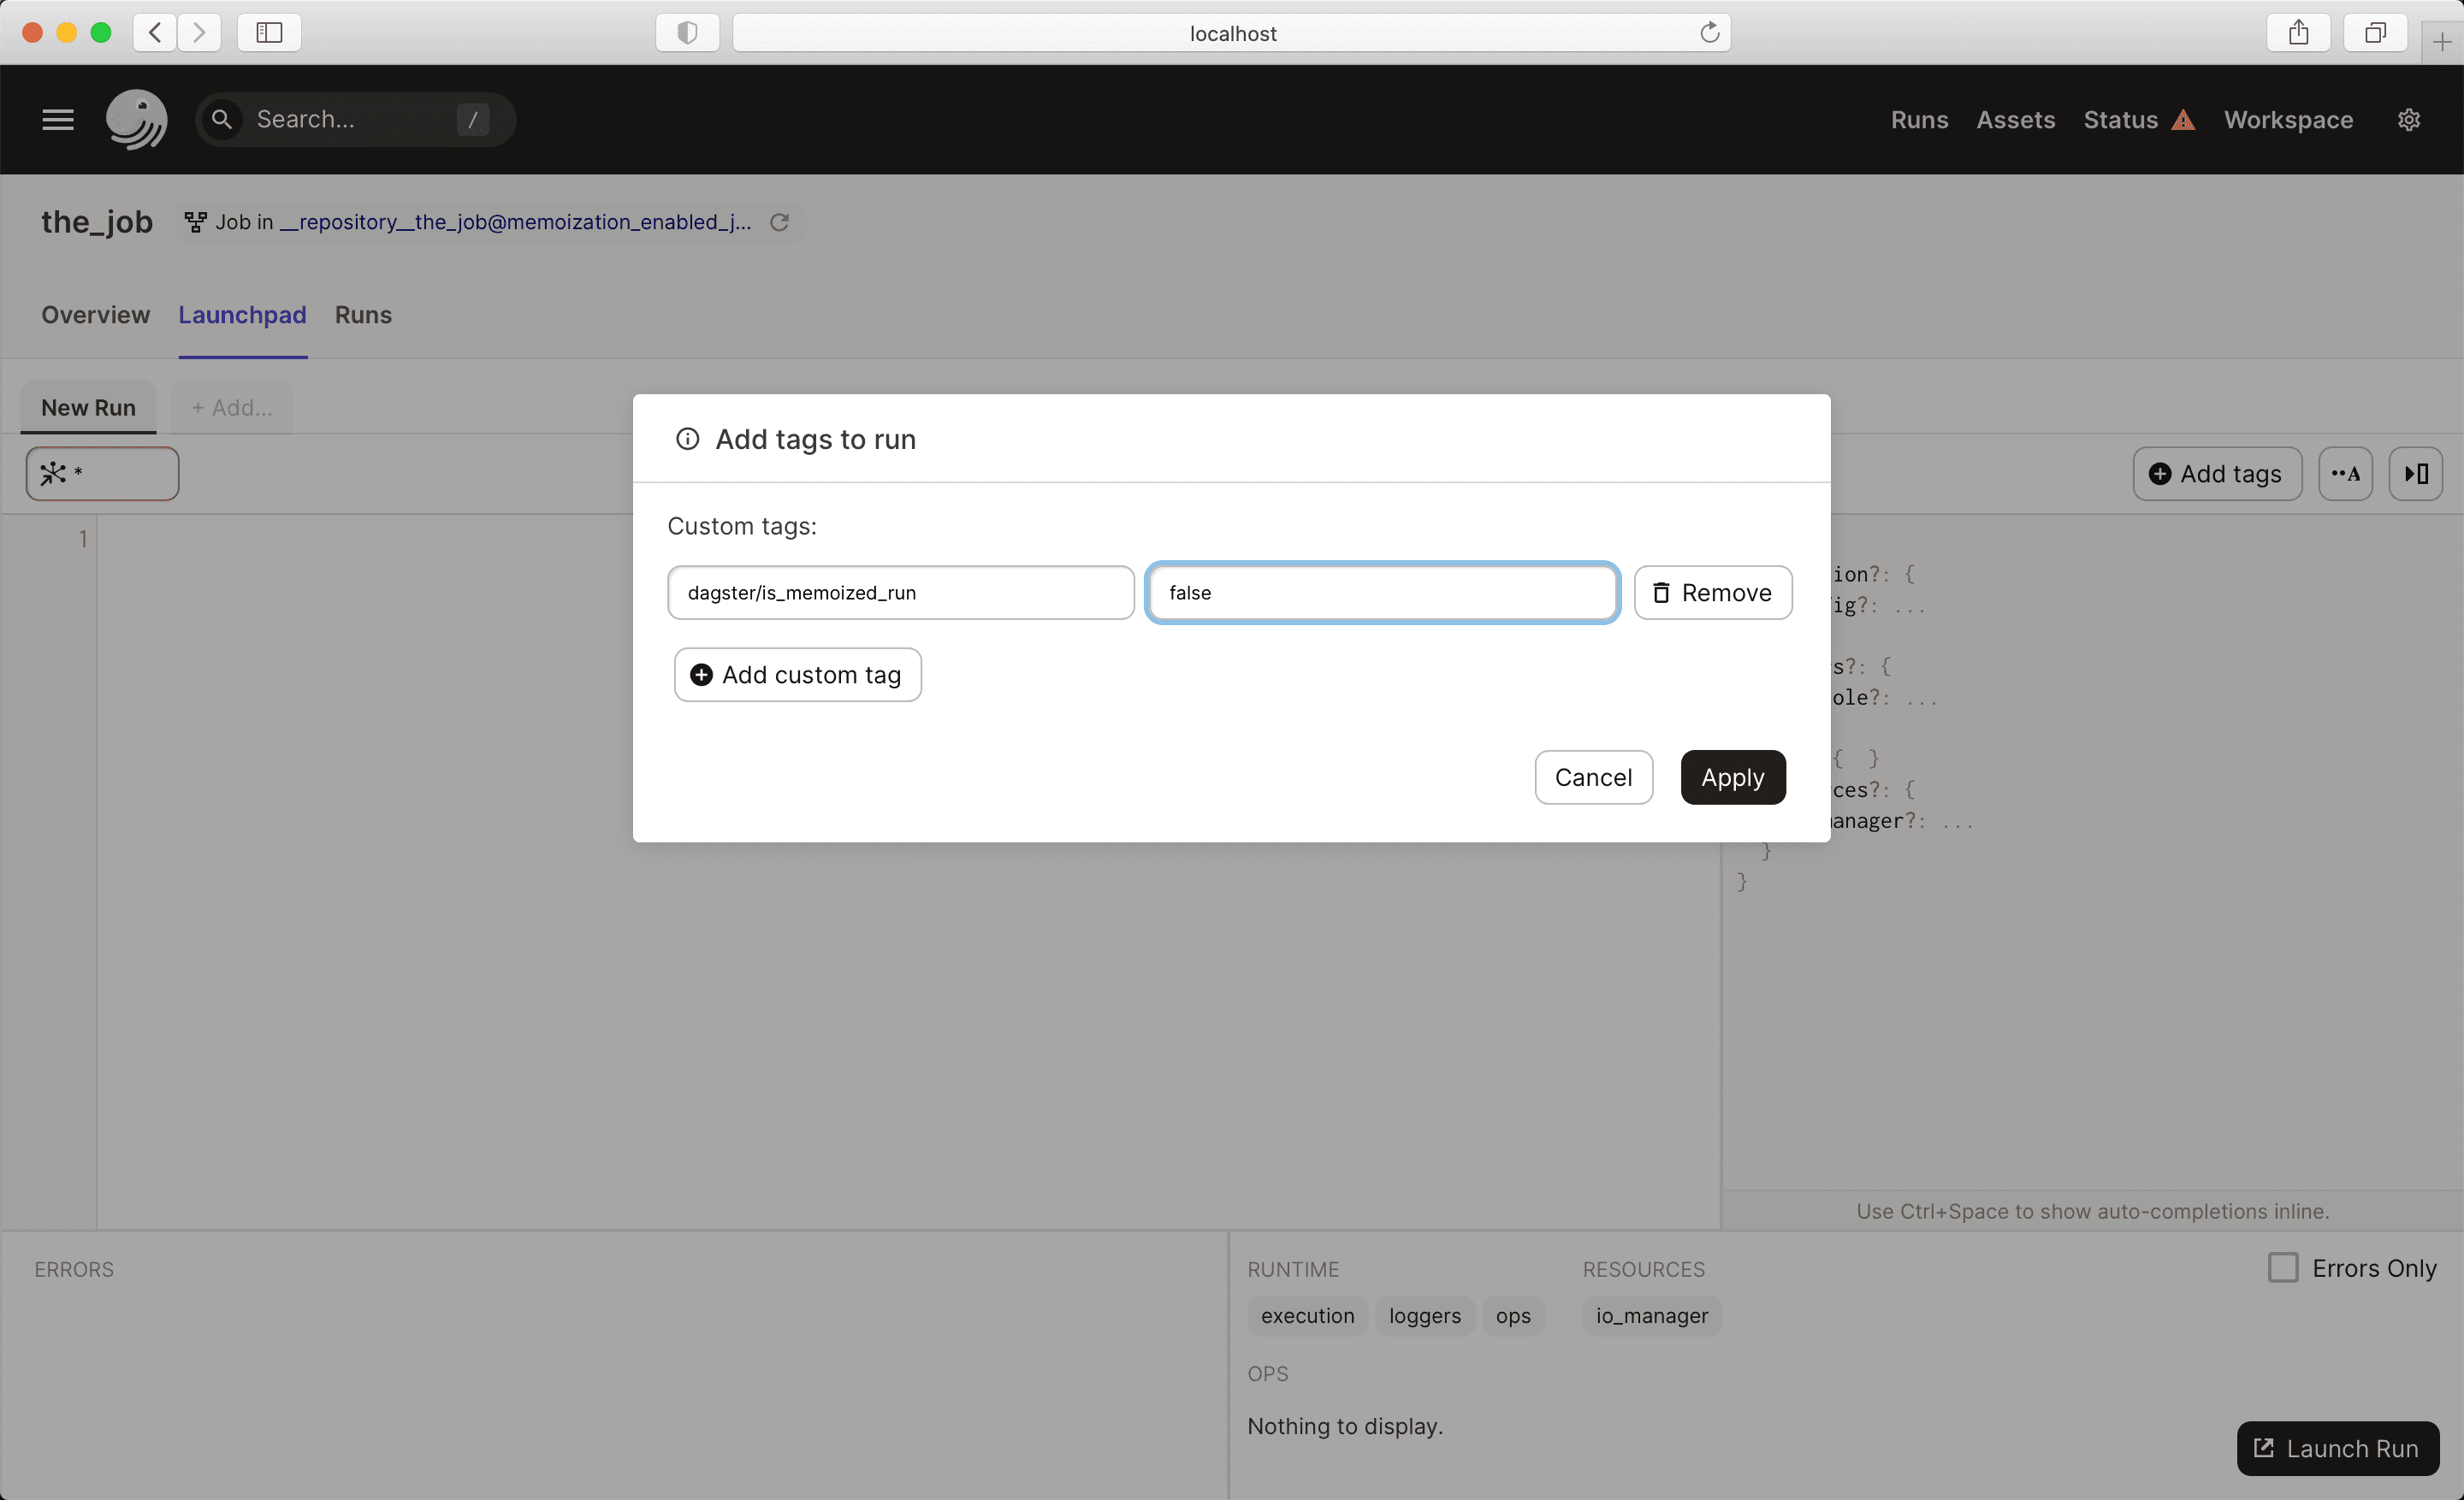
Task: Select the New Run tab
Action: click(88, 408)
